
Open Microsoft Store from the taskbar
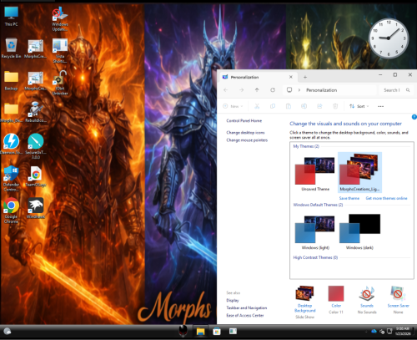coord(217,332)
